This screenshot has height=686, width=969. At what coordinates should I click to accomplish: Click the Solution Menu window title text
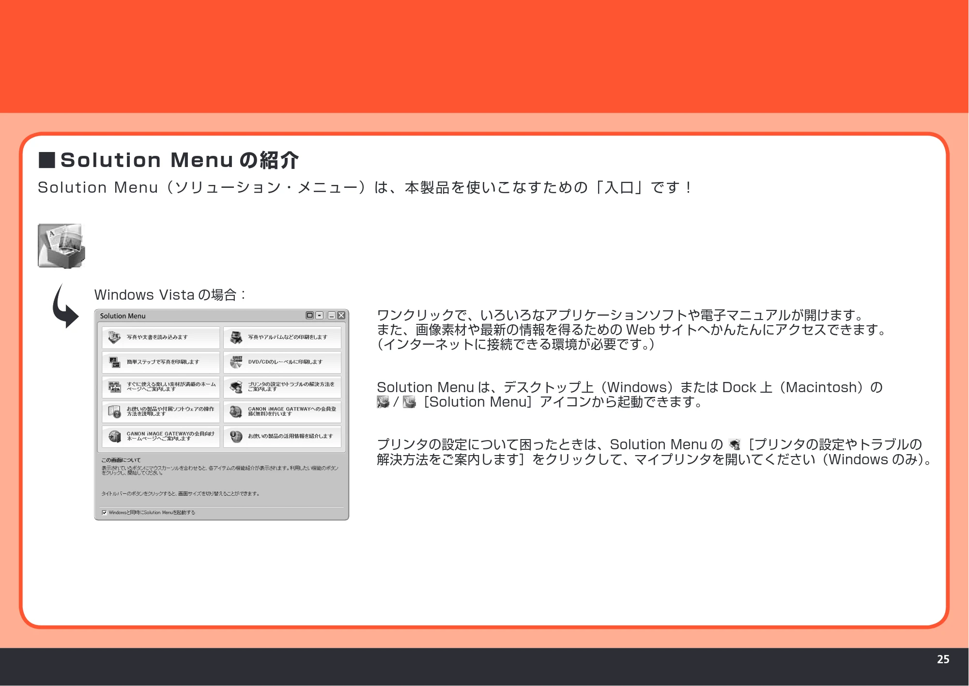point(123,316)
